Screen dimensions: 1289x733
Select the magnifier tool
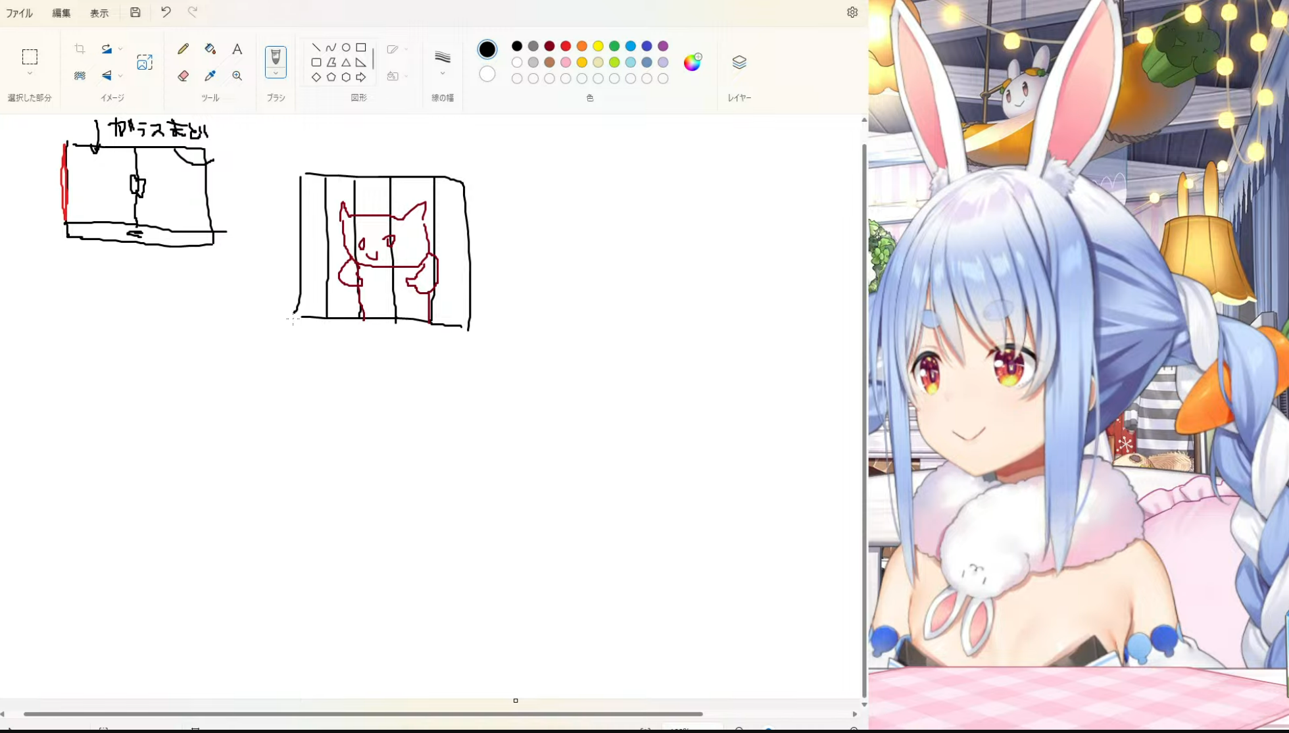237,76
